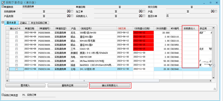Tick the checkbox beside the 加工单 filter
The width and height of the screenshot is (223, 101).
(144, 11)
